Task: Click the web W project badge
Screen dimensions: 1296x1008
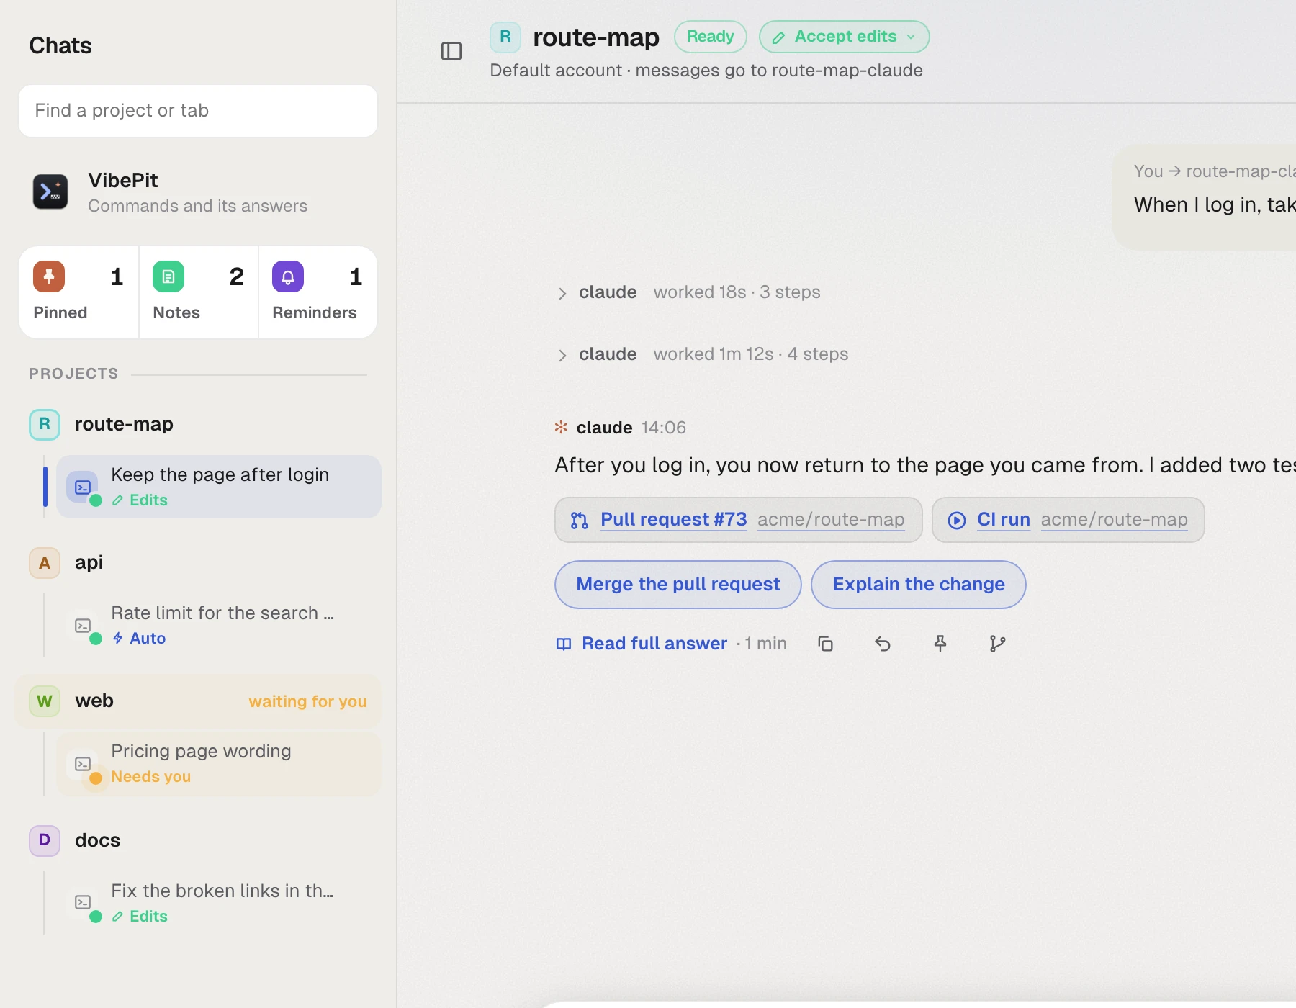Action: tap(45, 701)
